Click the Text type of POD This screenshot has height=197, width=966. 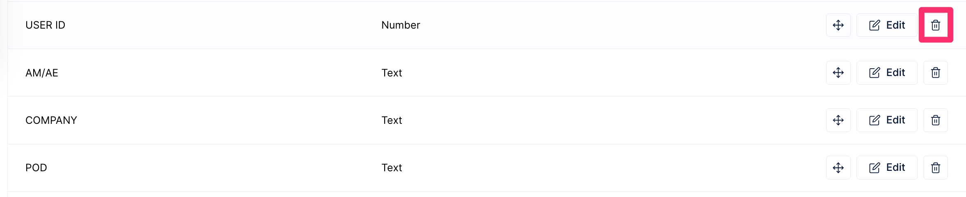[392, 168]
